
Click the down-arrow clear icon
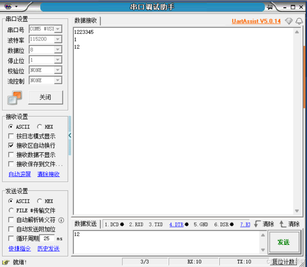[257, 224]
